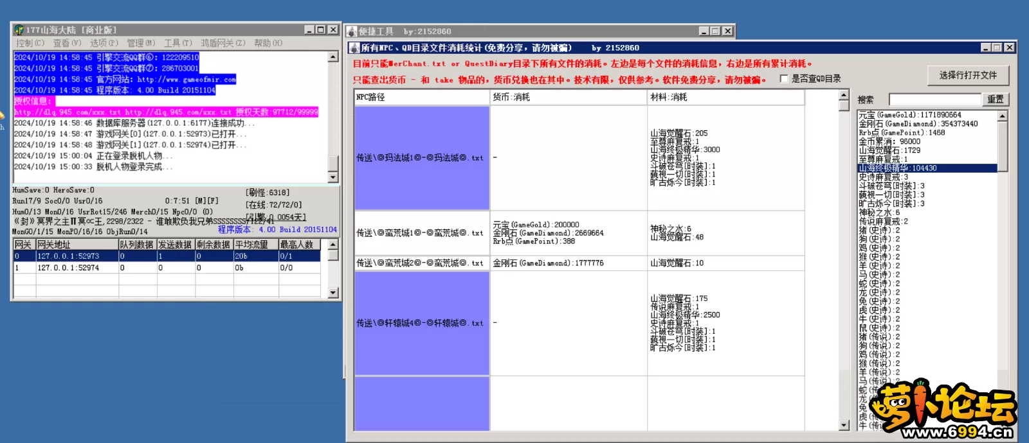
Task: Click the 177山海大陆 window title icon
Action: point(19,30)
